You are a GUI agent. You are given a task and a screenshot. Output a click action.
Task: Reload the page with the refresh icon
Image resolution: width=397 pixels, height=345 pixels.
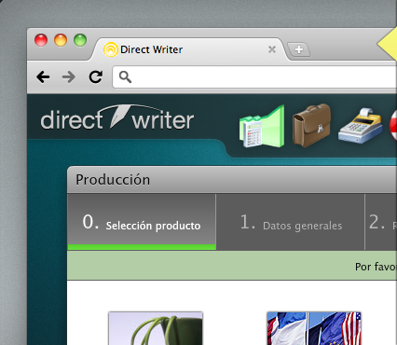[96, 76]
